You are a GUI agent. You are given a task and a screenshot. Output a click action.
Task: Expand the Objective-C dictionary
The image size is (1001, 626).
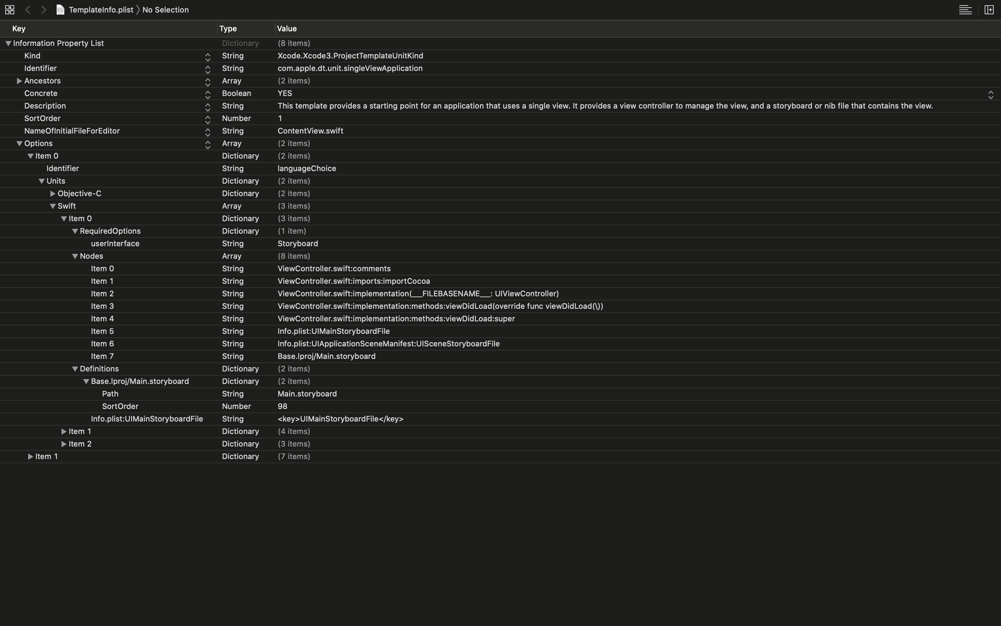pyautogui.click(x=52, y=194)
